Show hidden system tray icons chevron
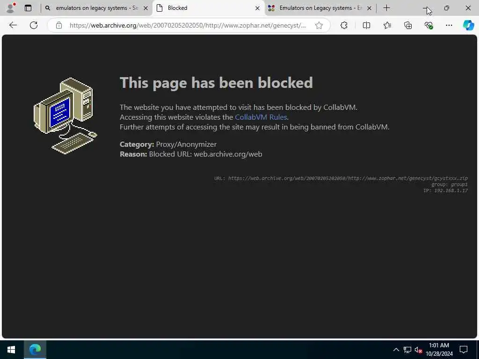This screenshot has height=359, width=479. 396,350
